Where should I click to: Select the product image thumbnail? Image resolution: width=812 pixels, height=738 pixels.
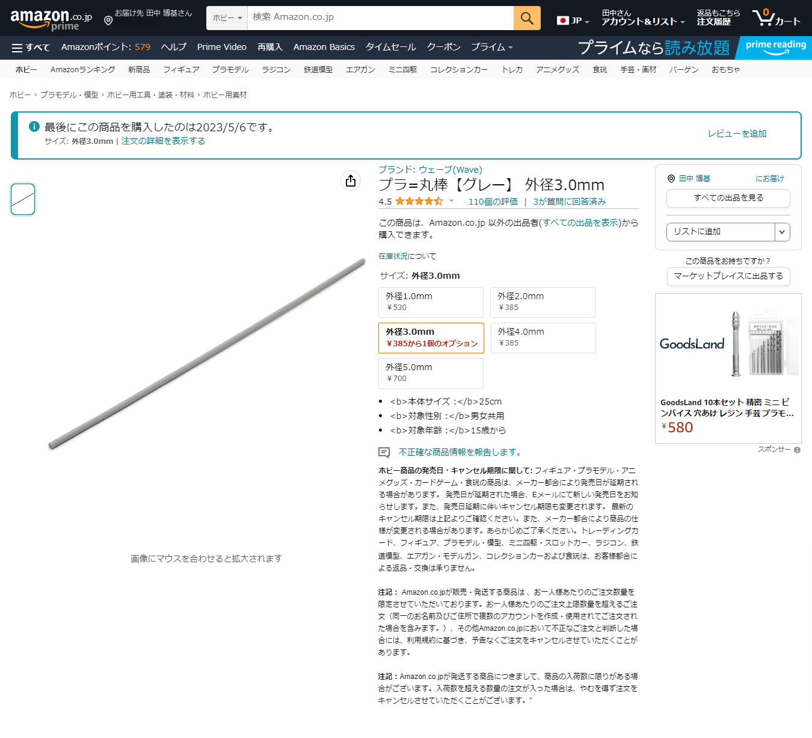pos(23,199)
